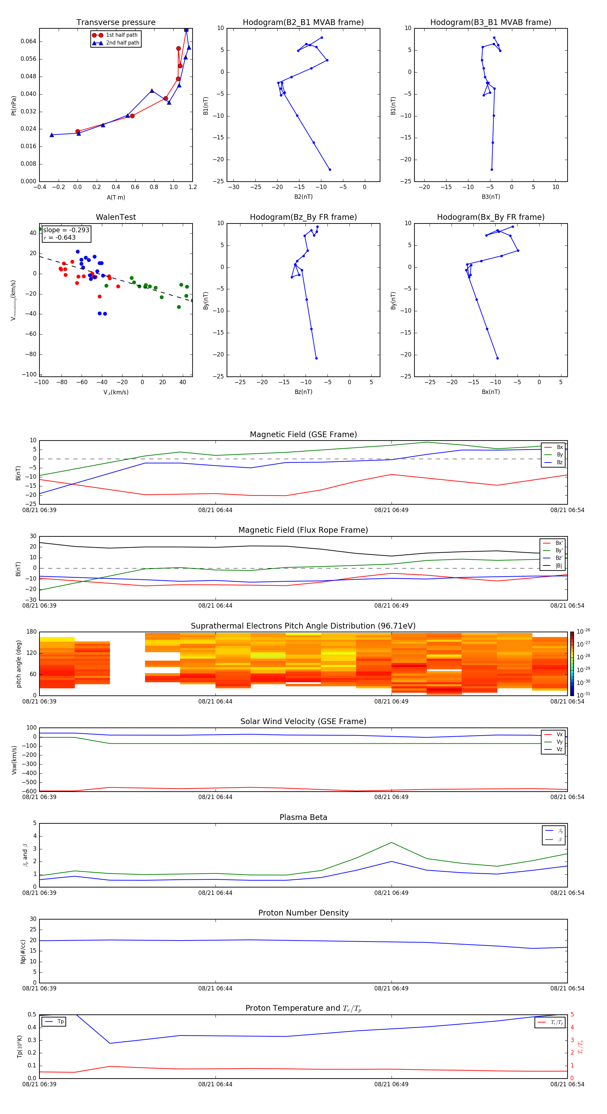Click the "pitch angle (deg)" axis label
The width and height of the screenshot is (607, 1114).
tap(19, 664)
